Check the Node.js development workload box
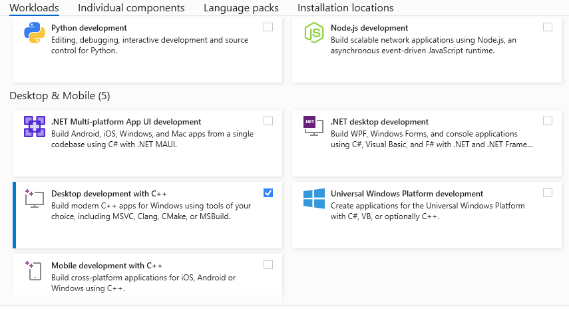 (x=548, y=27)
